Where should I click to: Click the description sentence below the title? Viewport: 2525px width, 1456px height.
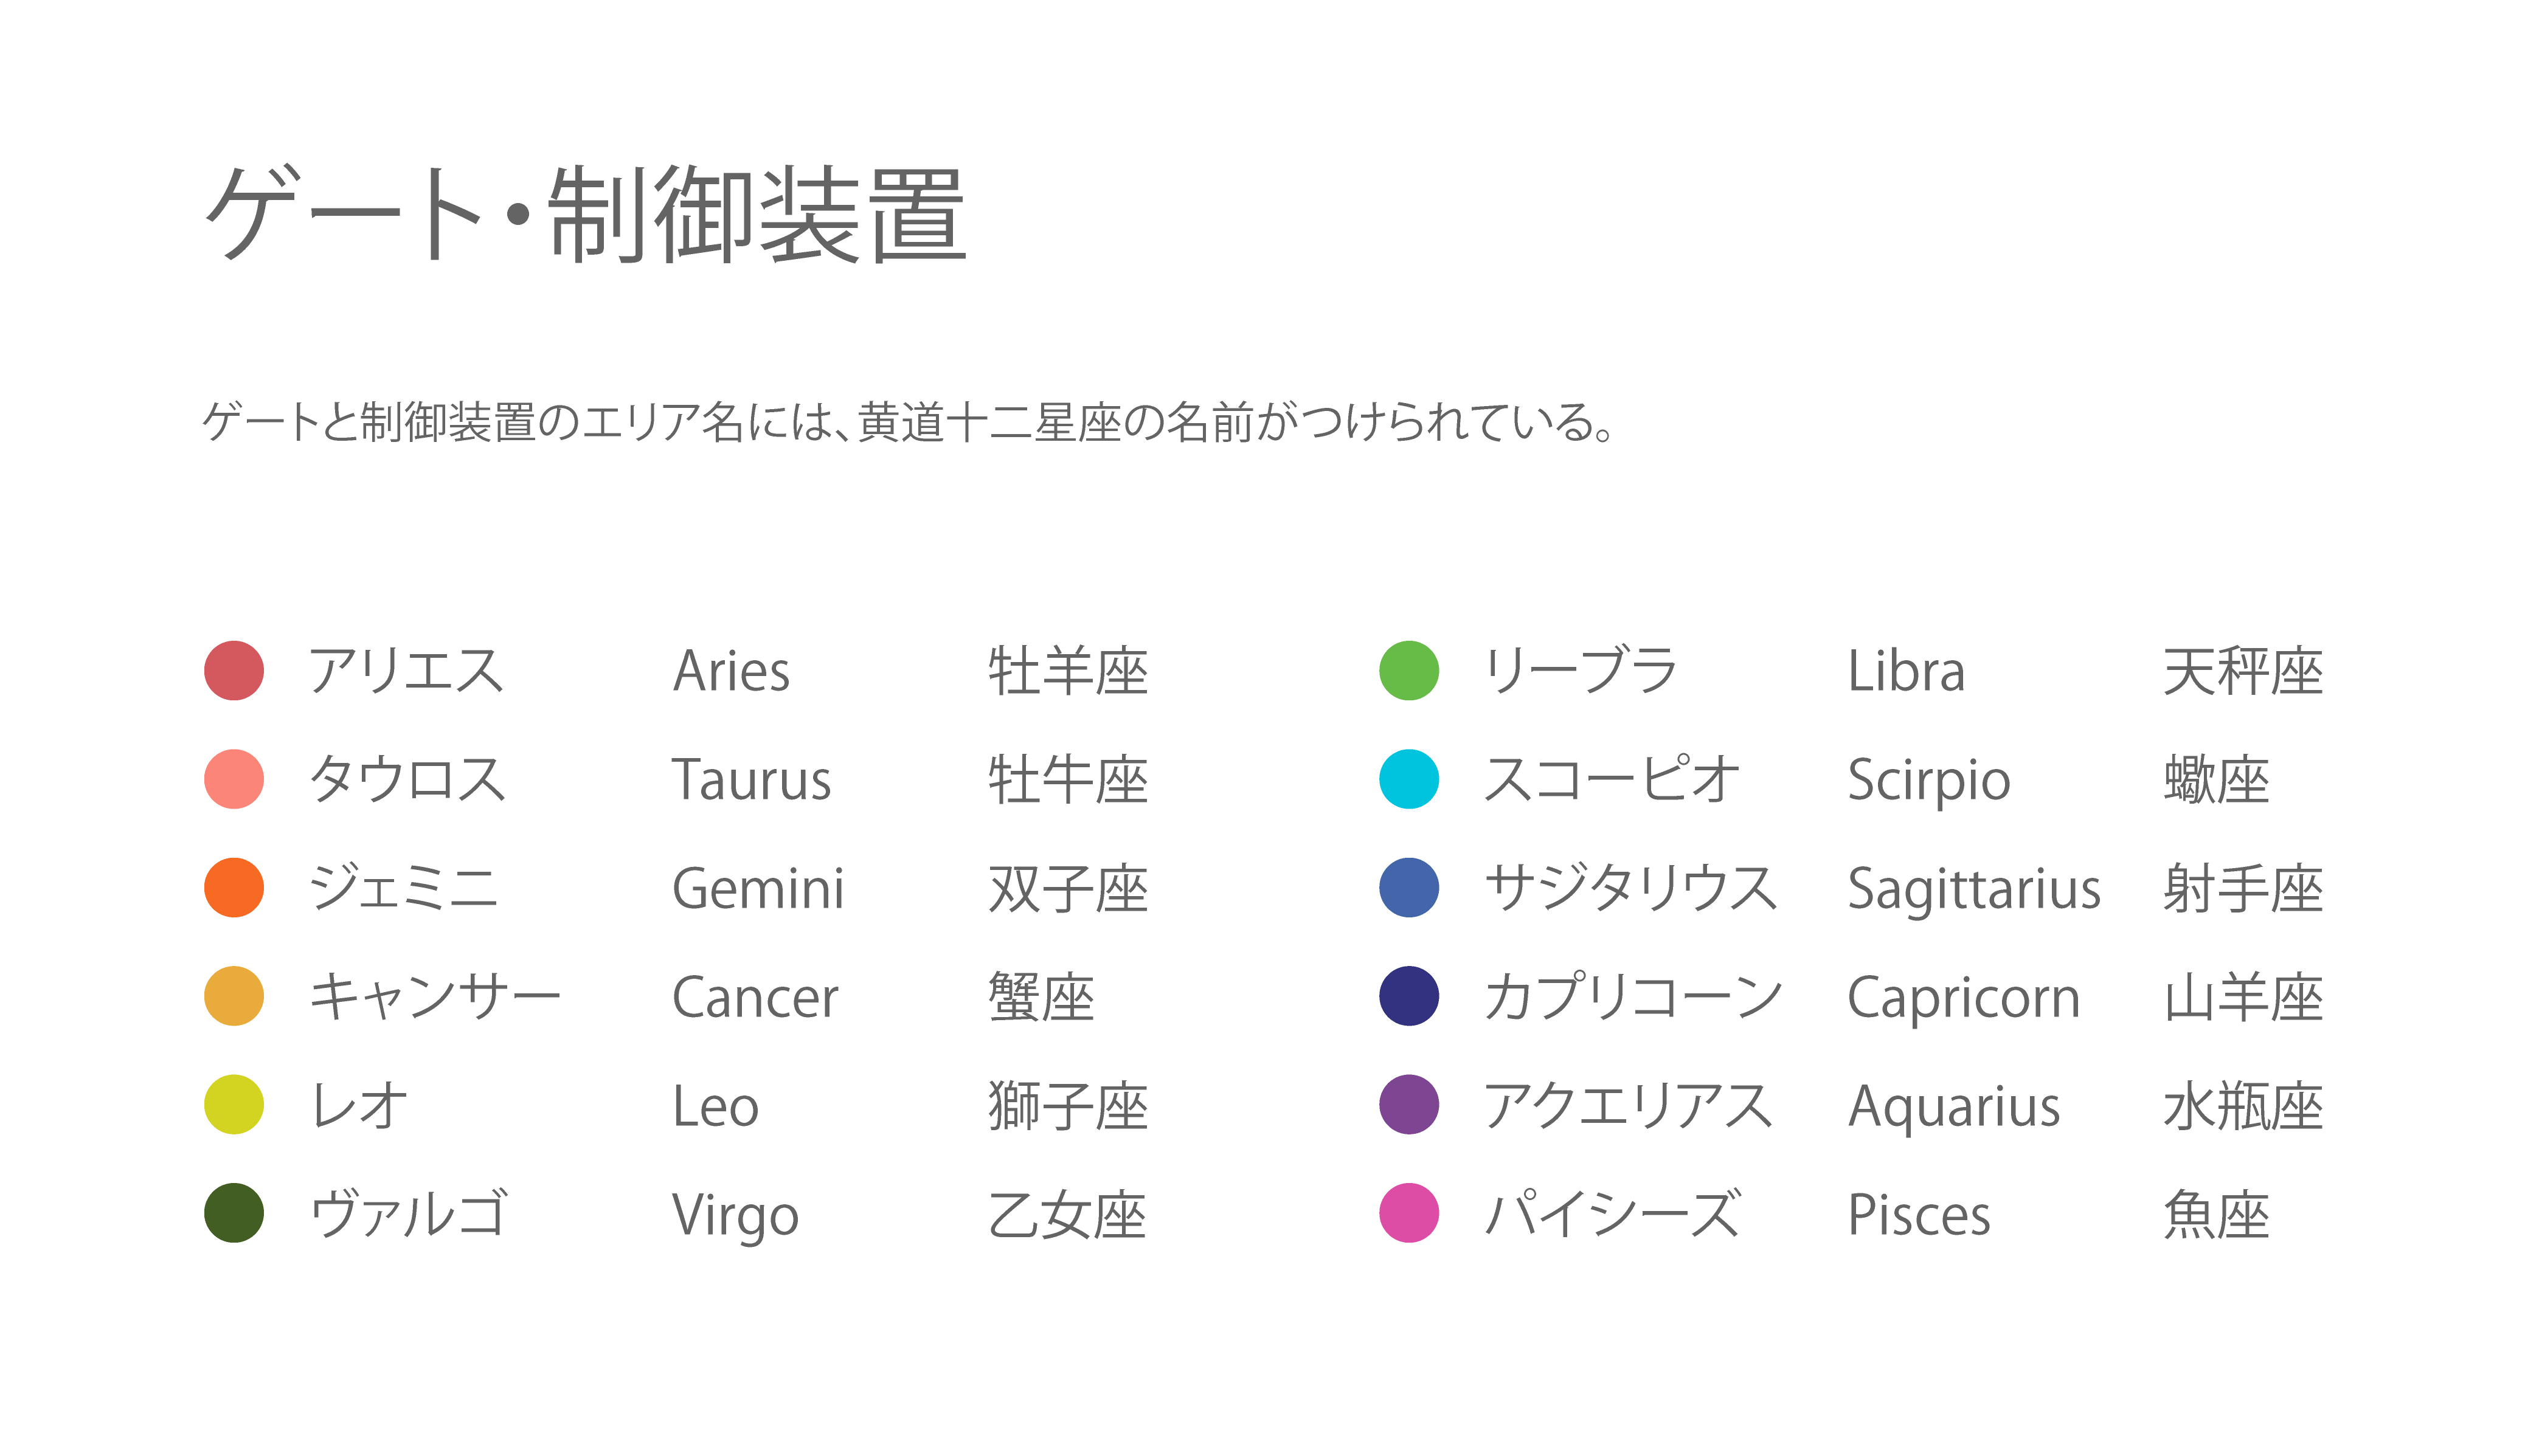click(x=908, y=422)
